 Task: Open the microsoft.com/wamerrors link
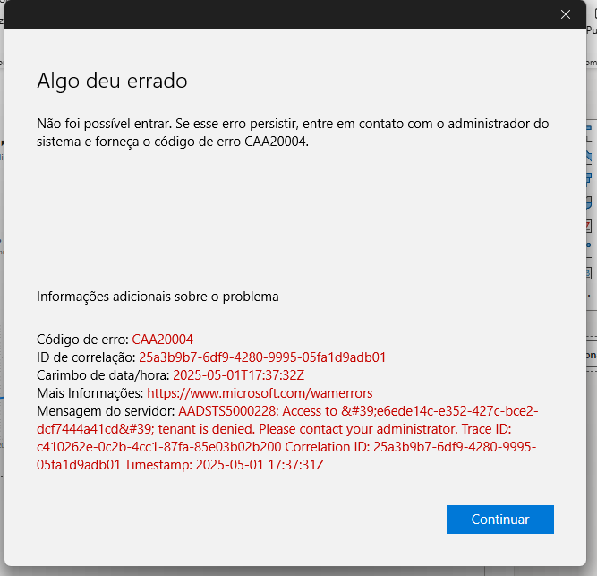coord(260,392)
